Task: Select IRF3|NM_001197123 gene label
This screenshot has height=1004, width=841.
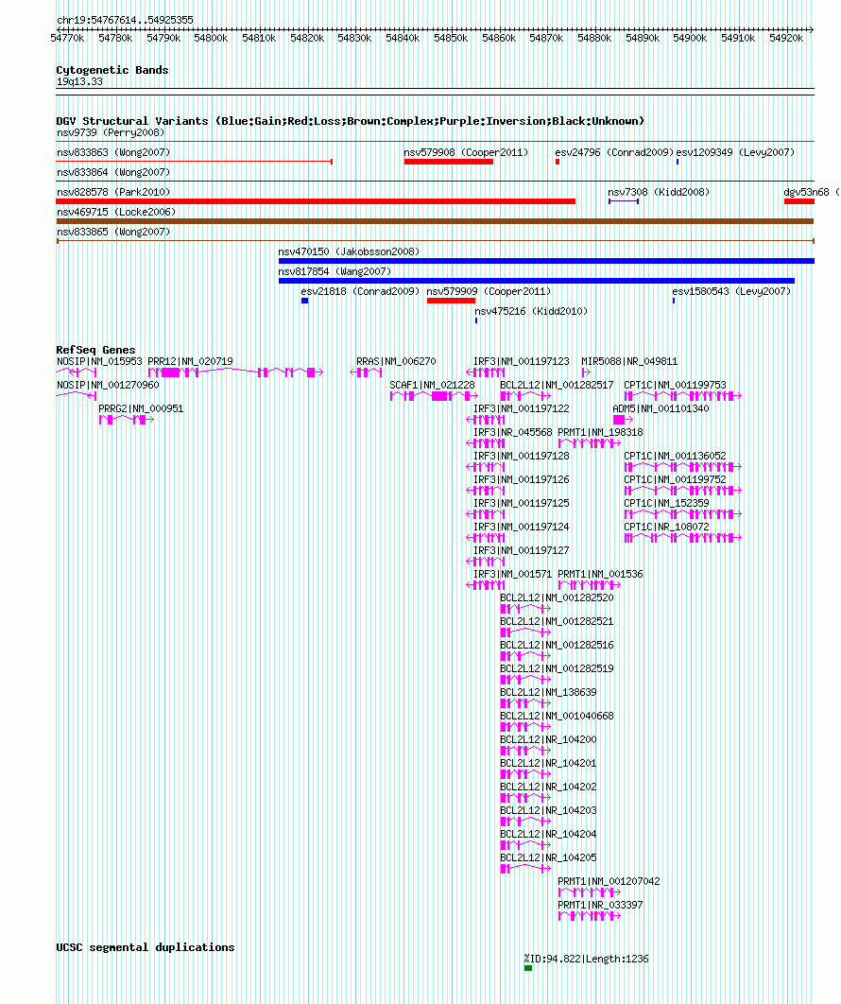Action: tap(522, 361)
